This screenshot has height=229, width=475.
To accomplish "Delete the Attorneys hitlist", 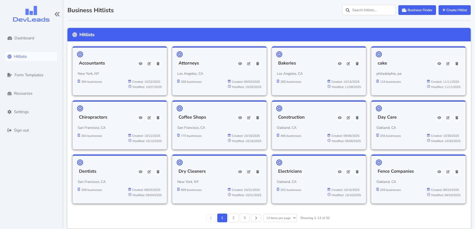I will [x=257, y=64].
